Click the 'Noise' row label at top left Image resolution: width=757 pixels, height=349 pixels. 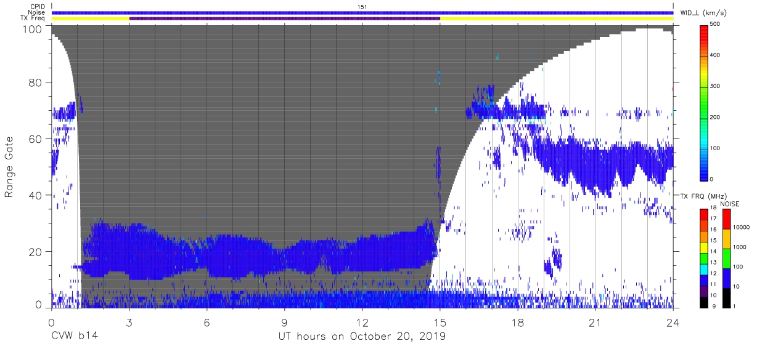[x=37, y=12]
